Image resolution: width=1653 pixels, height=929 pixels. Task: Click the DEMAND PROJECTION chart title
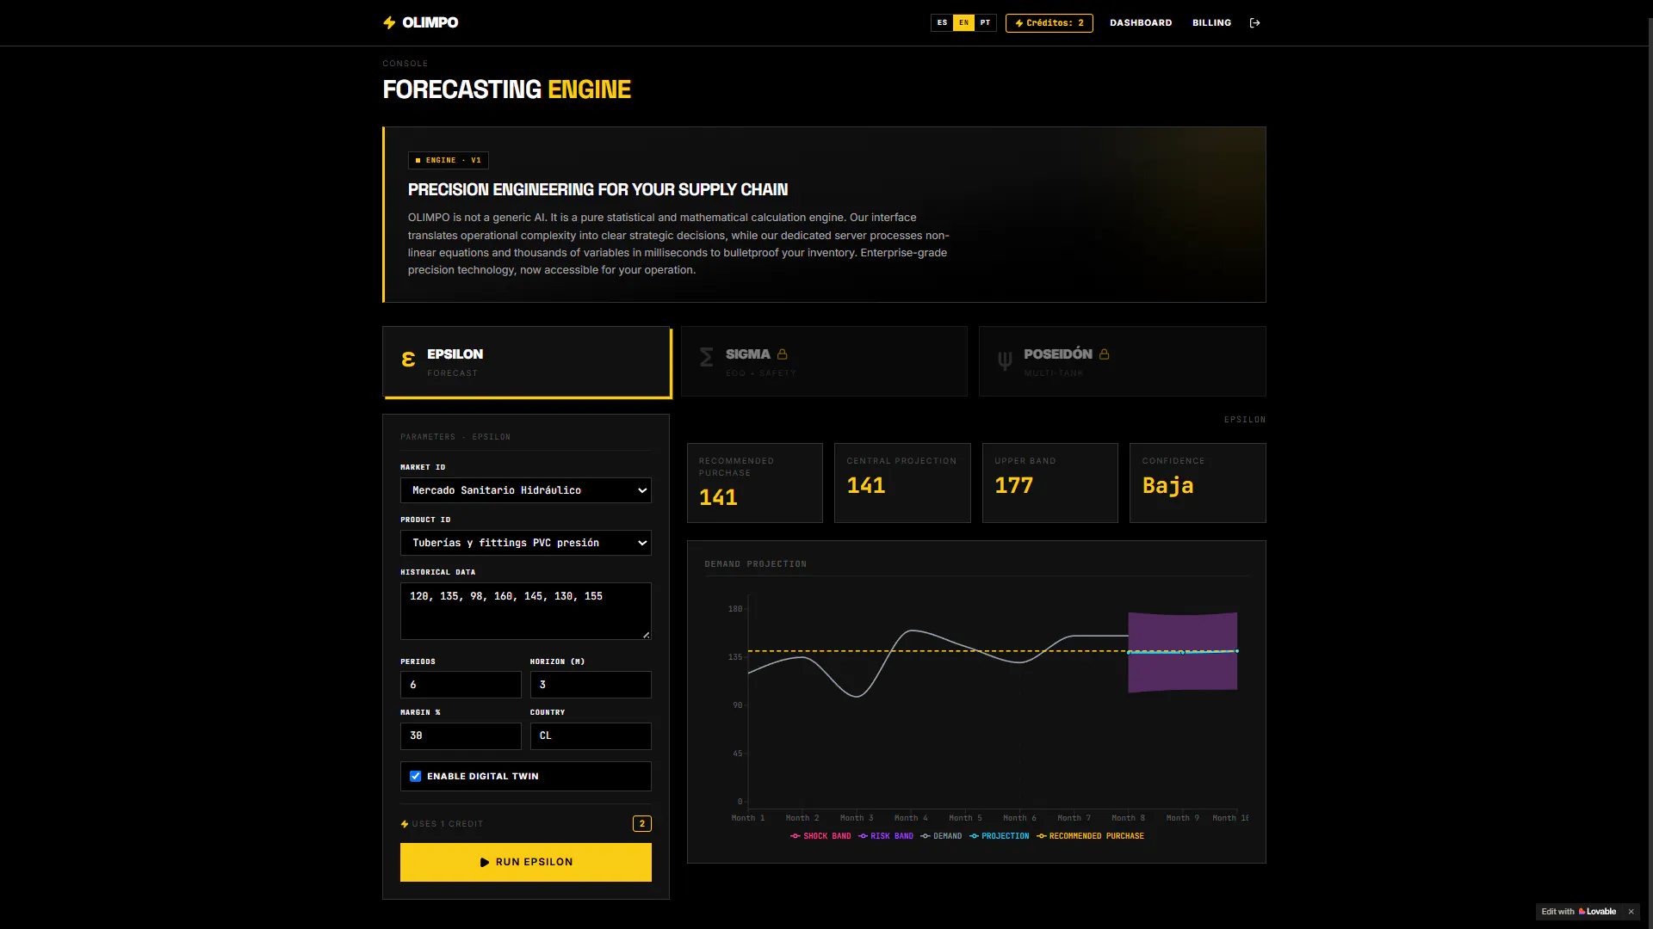[x=756, y=564]
